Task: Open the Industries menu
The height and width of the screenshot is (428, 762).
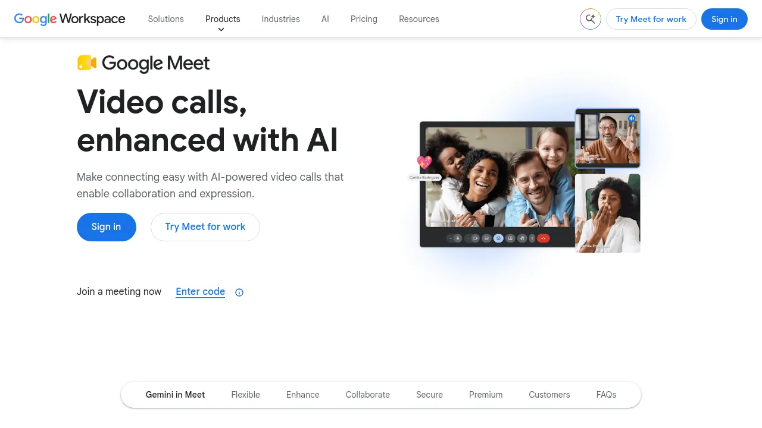Action: click(281, 19)
